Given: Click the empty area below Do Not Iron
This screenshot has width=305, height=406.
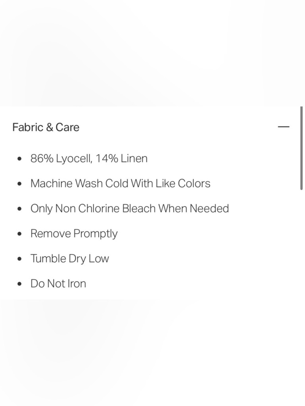Looking at the screenshot, I should point(152,353).
